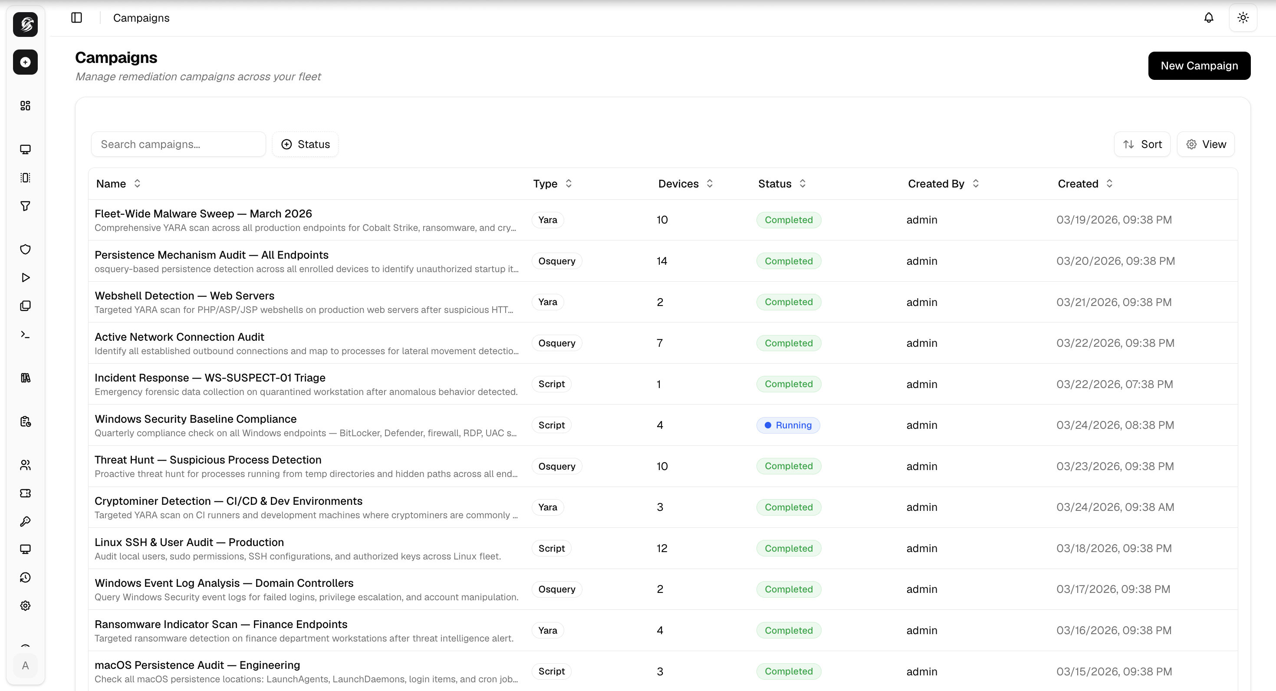
Task: Click the notification bell icon
Action: [x=1209, y=17]
